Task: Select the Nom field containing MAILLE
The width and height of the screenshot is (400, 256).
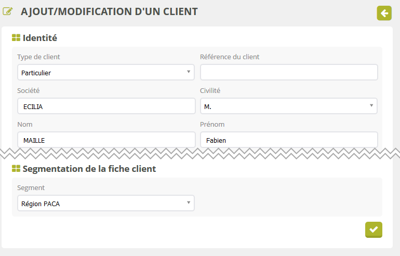Action: pyautogui.click(x=106, y=140)
